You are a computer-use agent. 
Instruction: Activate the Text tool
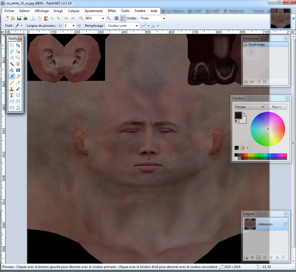[12, 95]
